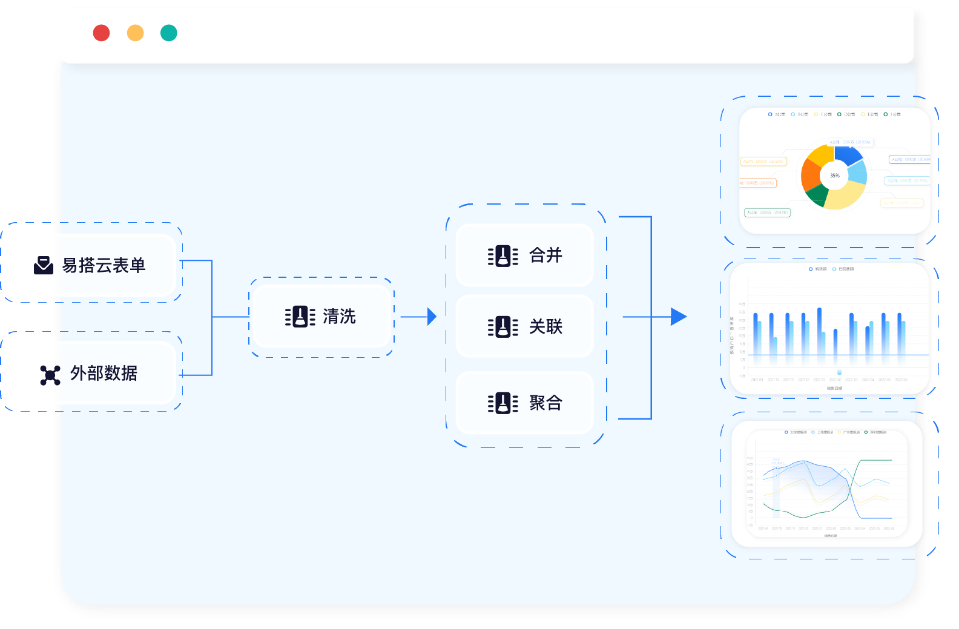Image resolution: width=959 pixels, height=629 pixels.
Task: Click the orange pie slice
Action: tap(810, 174)
